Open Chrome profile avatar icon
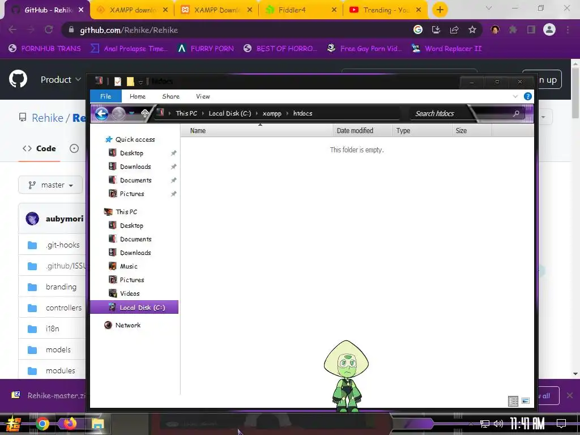 pos(549,29)
